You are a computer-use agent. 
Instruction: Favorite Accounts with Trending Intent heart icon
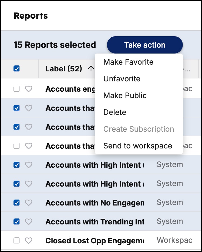coord(29,222)
